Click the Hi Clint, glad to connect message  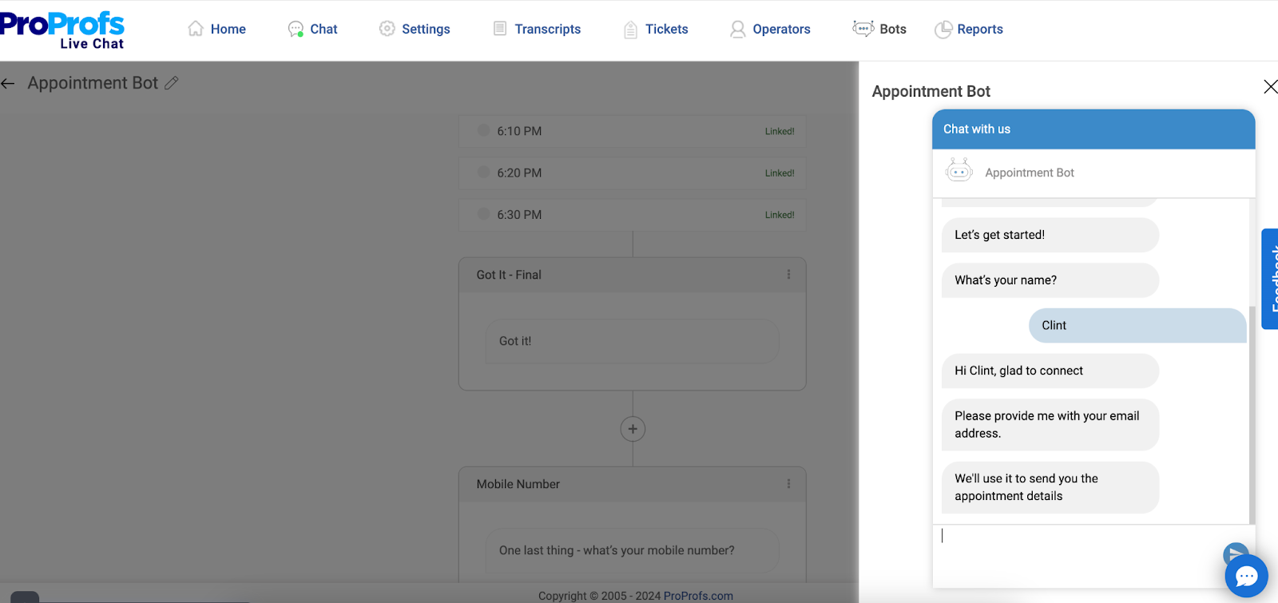[x=1050, y=371]
